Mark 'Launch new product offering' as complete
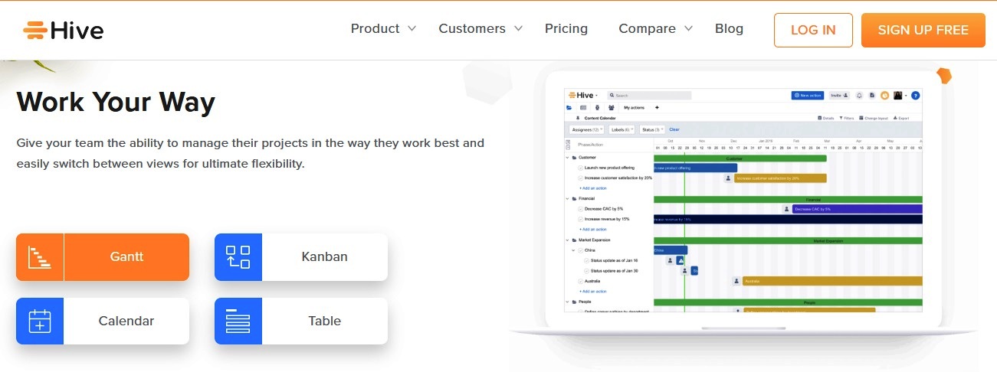The image size is (997, 372). tap(580, 168)
